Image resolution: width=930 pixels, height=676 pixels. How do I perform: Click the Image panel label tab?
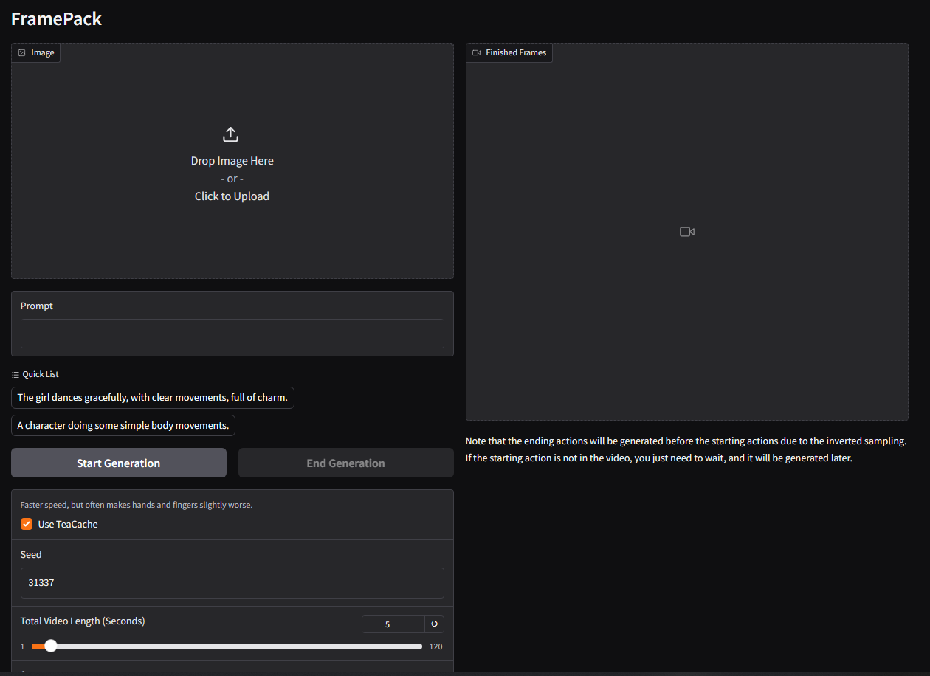click(x=36, y=52)
